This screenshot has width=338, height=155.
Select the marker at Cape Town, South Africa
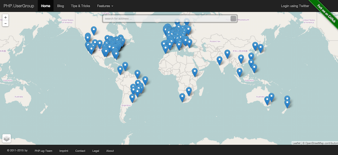182,98
